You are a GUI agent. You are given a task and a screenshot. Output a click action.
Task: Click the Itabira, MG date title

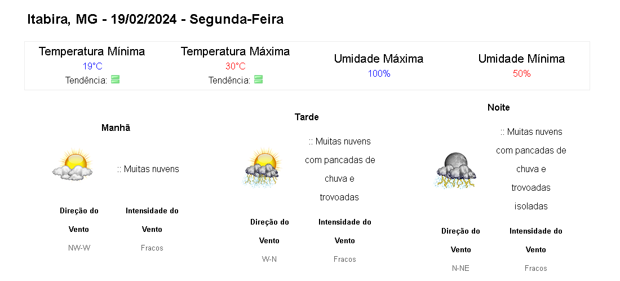155,19
